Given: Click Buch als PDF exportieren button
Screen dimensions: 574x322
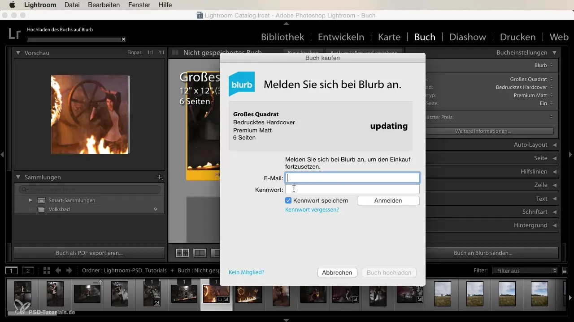Looking at the screenshot, I should [x=89, y=253].
